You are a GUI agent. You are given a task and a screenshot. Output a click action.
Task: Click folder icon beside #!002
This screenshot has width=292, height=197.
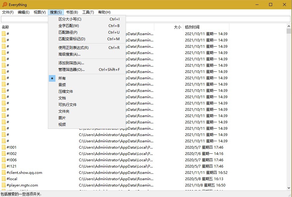tap(4, 153)
